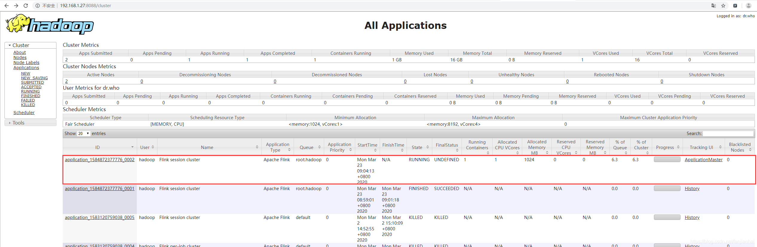Image resolution: width=757 pixels, height=247 pixels.
Task: Sort table by Reserved CPU VCores column
Action: click(566, 147)
